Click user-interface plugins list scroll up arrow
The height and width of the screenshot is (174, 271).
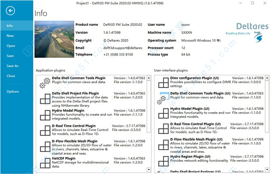coord(267,78)
